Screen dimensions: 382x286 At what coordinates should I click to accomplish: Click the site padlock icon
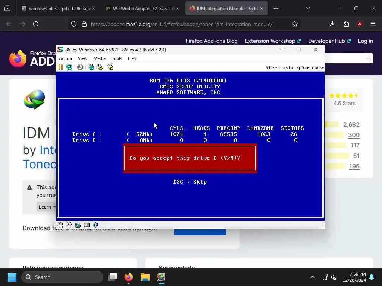[84, 24]
